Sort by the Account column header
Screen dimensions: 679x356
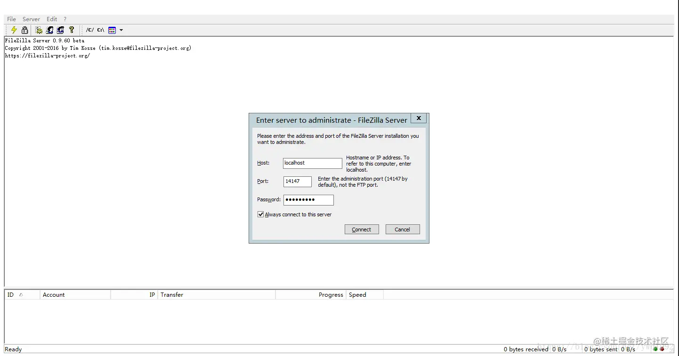coord(75,295)
